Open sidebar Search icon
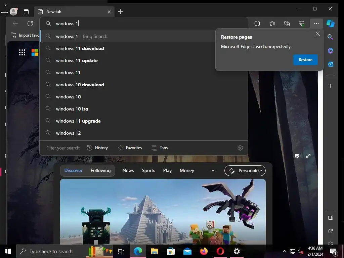Viewport: 344px width, 258px height. (x=330, y=37)
